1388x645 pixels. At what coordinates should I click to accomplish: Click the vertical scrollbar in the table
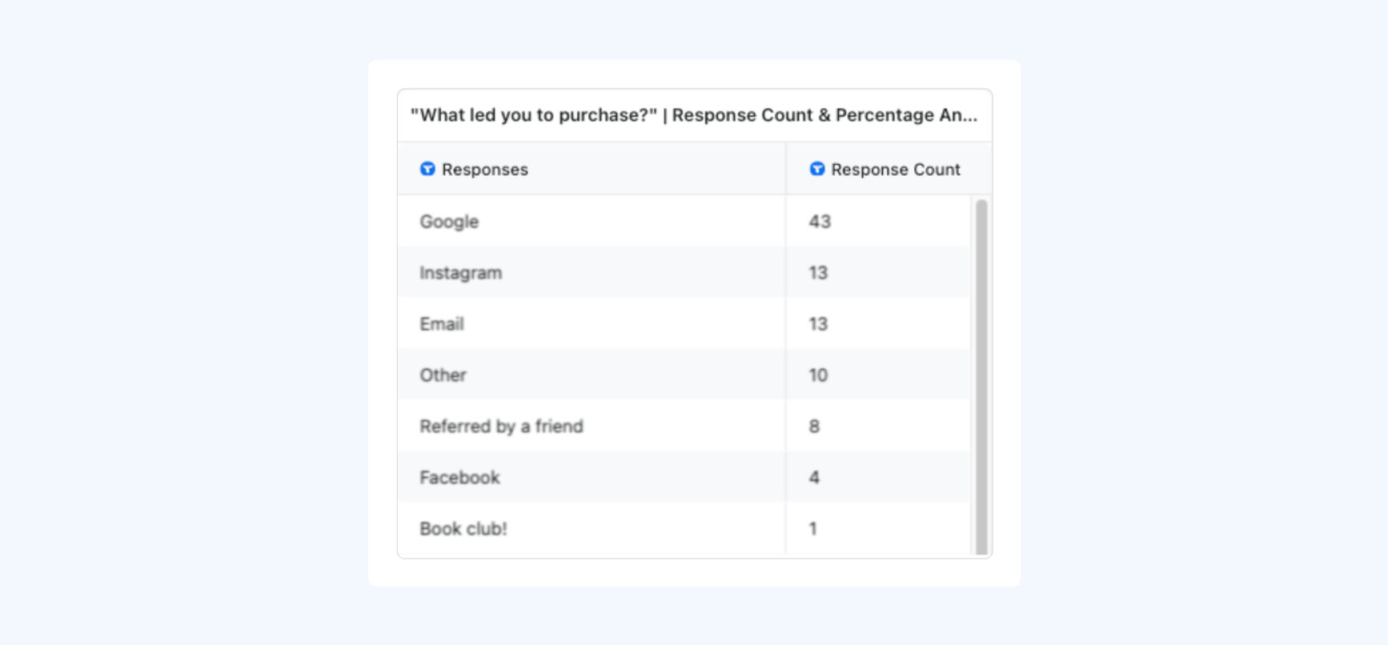[x=981, y=376]
